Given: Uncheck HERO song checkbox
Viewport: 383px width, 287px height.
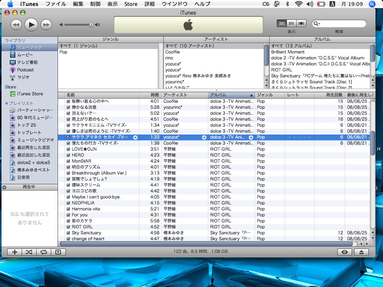Looking at the screenshot, I should [68, 155].
